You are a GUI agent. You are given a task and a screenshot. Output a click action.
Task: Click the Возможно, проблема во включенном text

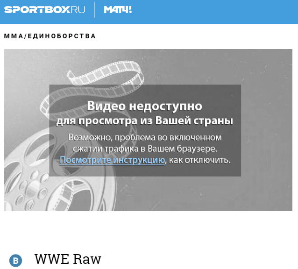coord(145,137)
